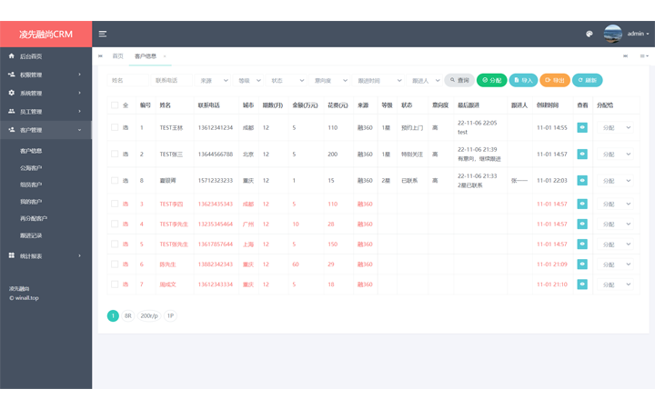The image size is (655, 409).
Task: Open 公海客户 in the sidebar
Action: [31, 168]
